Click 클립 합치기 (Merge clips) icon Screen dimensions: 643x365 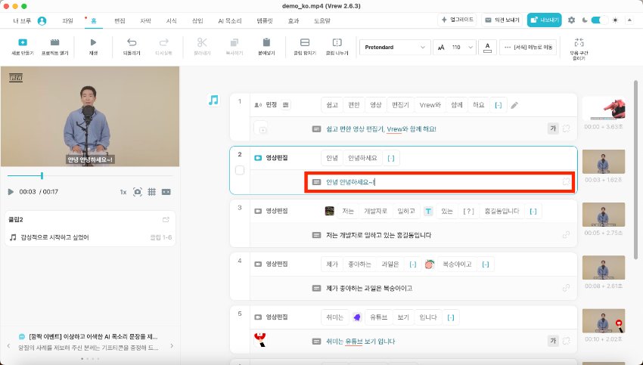305,42
